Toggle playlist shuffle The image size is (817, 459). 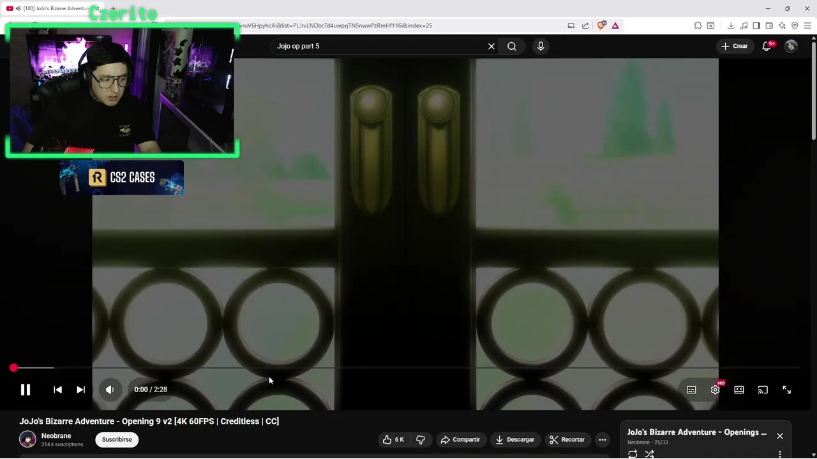(649, 454)
